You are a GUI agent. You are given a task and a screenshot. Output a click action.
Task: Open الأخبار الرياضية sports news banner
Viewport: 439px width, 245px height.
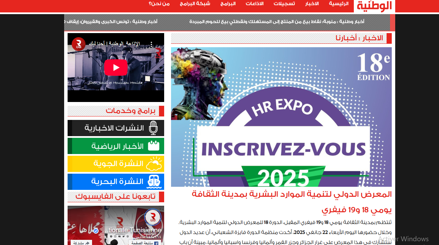pos(116,146)
